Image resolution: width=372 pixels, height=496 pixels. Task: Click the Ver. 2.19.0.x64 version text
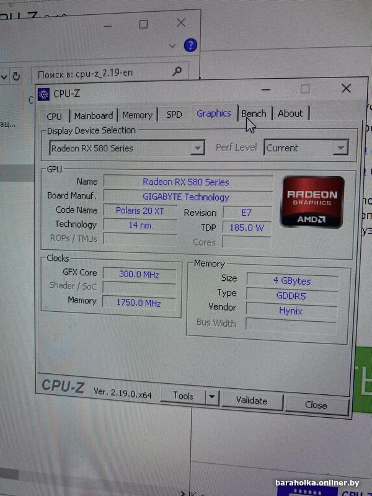coord(123,393)
